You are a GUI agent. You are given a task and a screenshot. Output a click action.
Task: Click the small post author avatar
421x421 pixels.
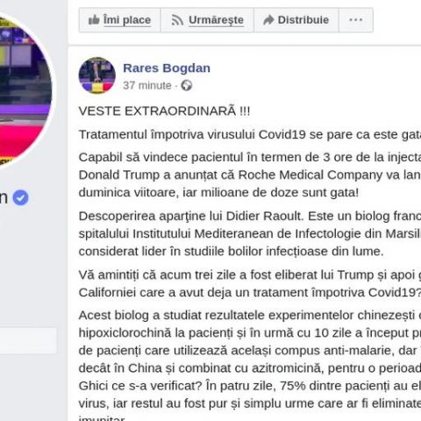(97, 75)
